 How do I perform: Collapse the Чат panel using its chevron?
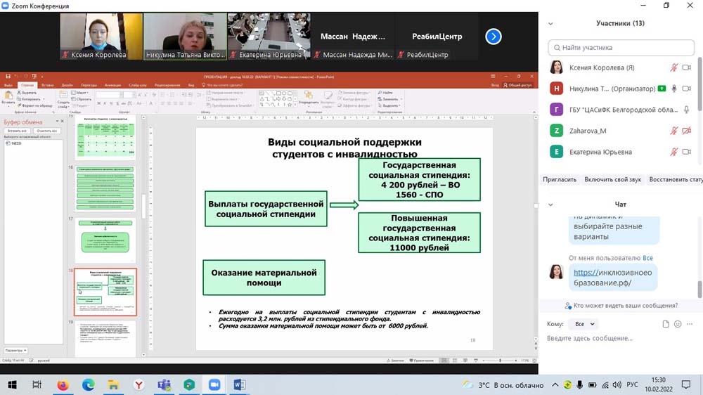[x=550, y=205]
